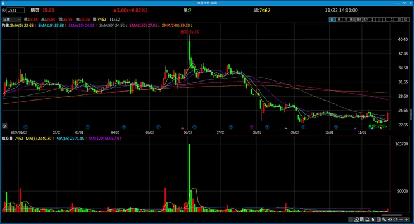Viewport: 414px width, 224px height.
Task: Click the 最低 22.85 low price label
Action: tap(378, 126)
